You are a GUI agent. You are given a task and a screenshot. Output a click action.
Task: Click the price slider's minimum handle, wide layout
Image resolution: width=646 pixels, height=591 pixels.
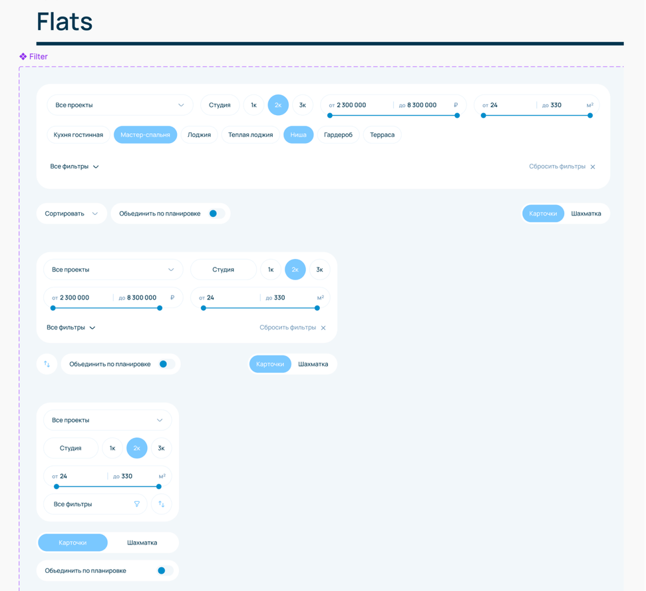[x=329, y=115]
